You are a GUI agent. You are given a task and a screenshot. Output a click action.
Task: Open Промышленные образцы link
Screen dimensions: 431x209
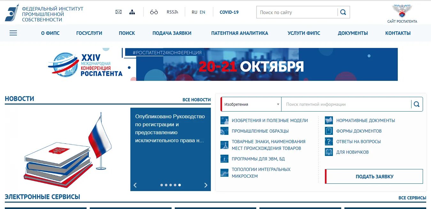[260, 131]
